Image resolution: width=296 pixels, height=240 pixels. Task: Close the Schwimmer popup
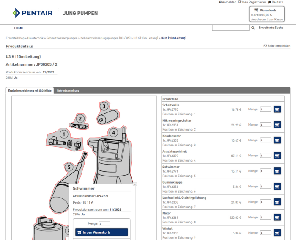[135, 184]
